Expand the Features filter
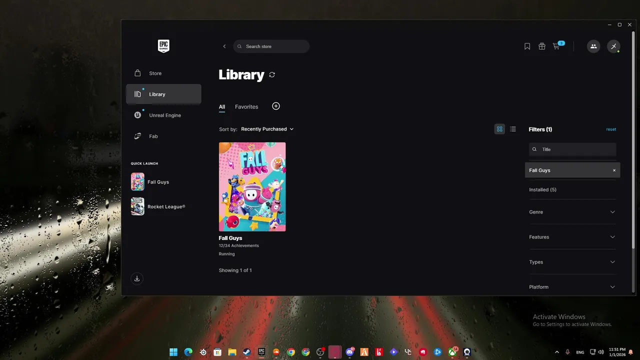 572,237
